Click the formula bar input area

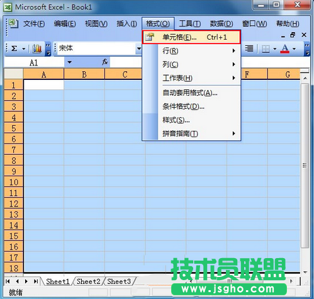coord(210,62)
